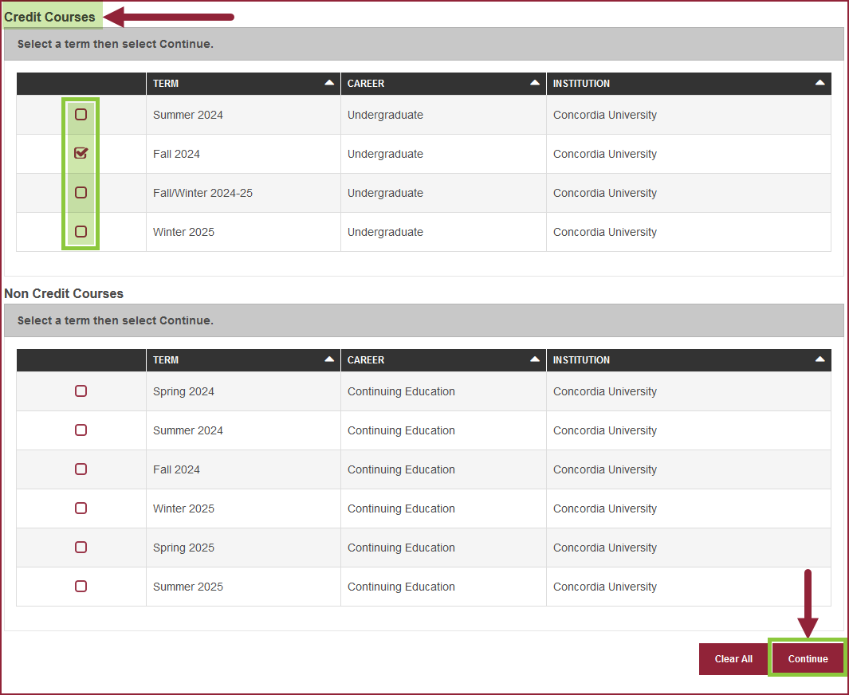Select Spring 2025 term text
The width and height of the screenshot is (849, 695).
tap(183, 548)
